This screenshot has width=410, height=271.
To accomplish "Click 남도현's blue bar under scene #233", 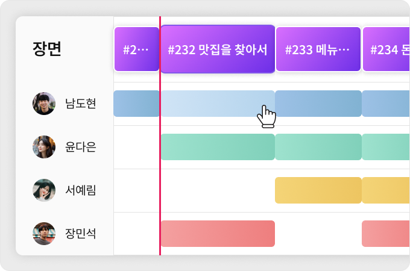I will pyautogui.click(x=318, y=104).
